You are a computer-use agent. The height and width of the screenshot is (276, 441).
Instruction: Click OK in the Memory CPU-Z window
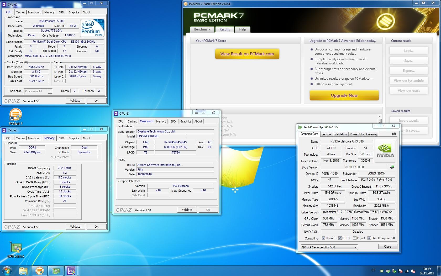(x=96, y=227)
